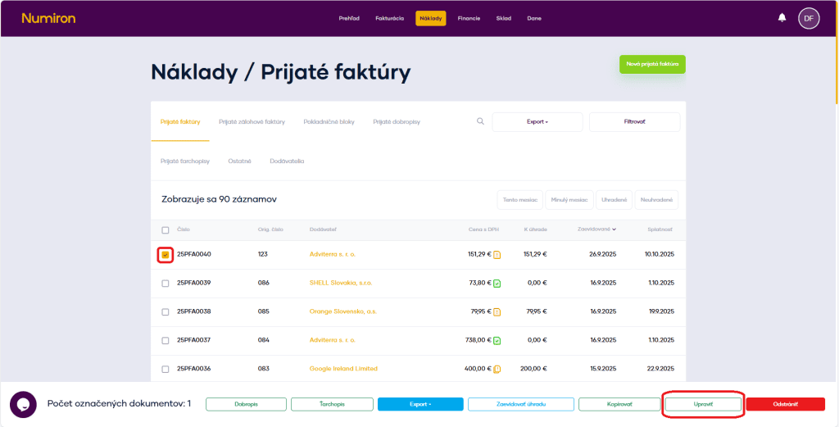
Task: Open the Fakturácia menu item
Action: click(x=389, y=18)
